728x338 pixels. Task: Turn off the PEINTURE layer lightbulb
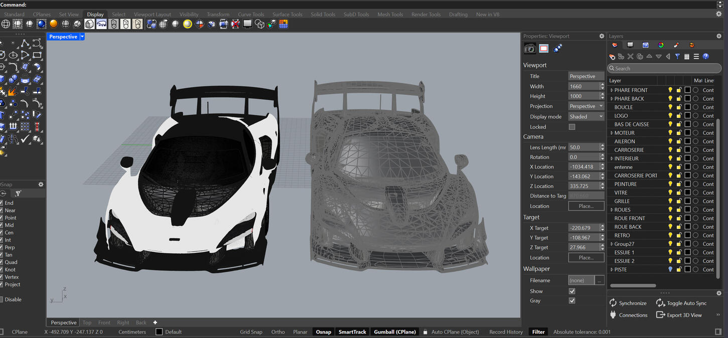(x=670, y=184)
